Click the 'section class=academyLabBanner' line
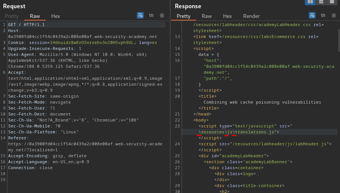The width and height of the screenshot is (340, 193). (248, 162)
